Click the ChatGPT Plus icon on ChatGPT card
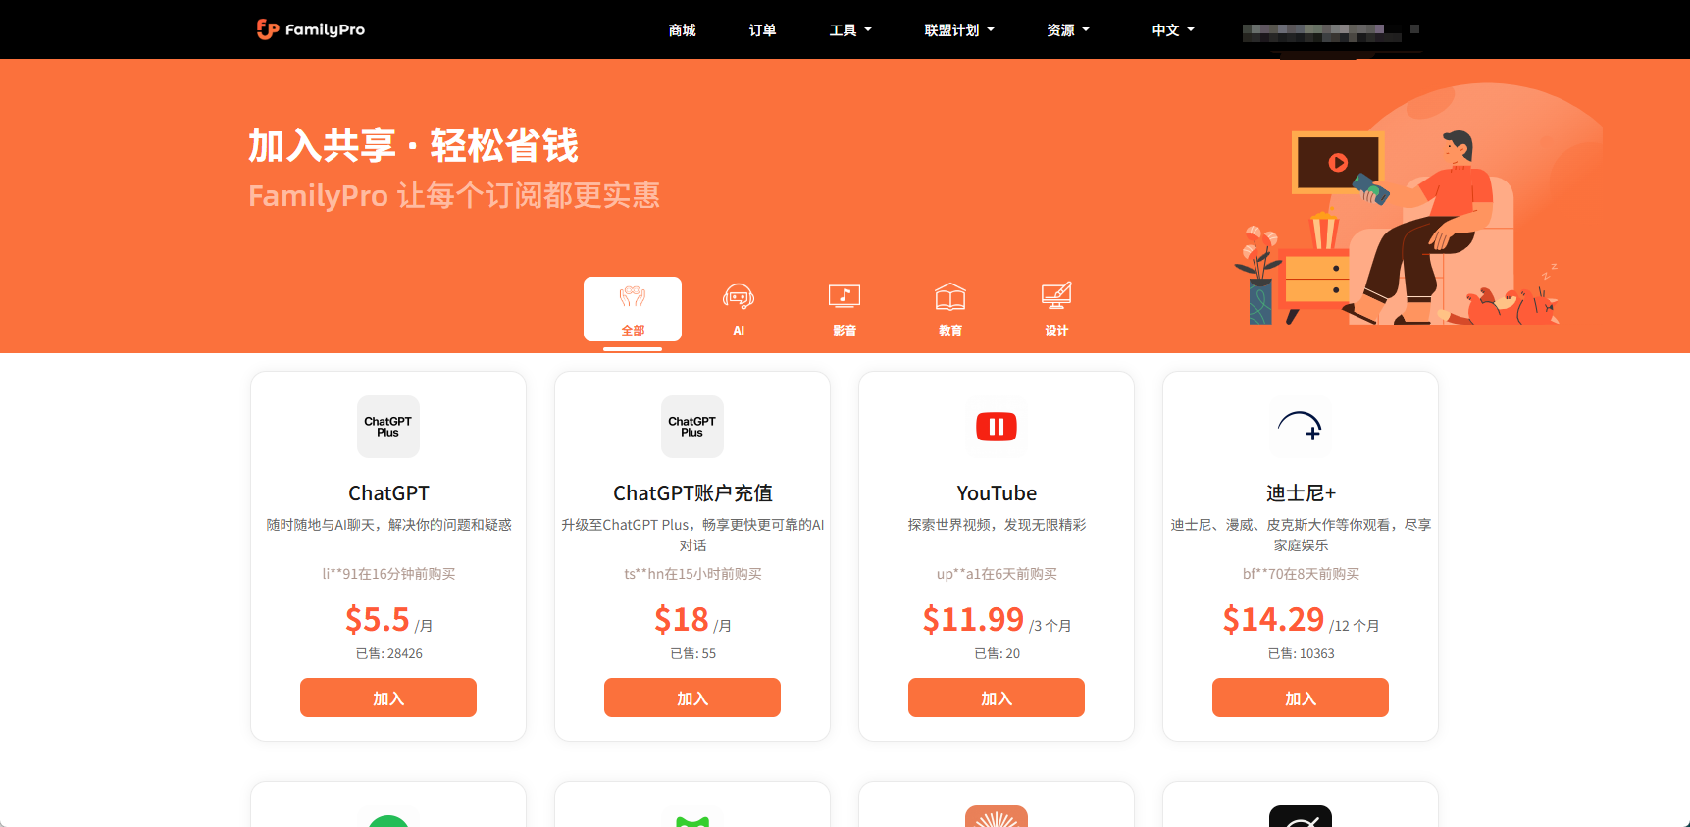This screenshot has height=827, width=1690. click(388, 427)
